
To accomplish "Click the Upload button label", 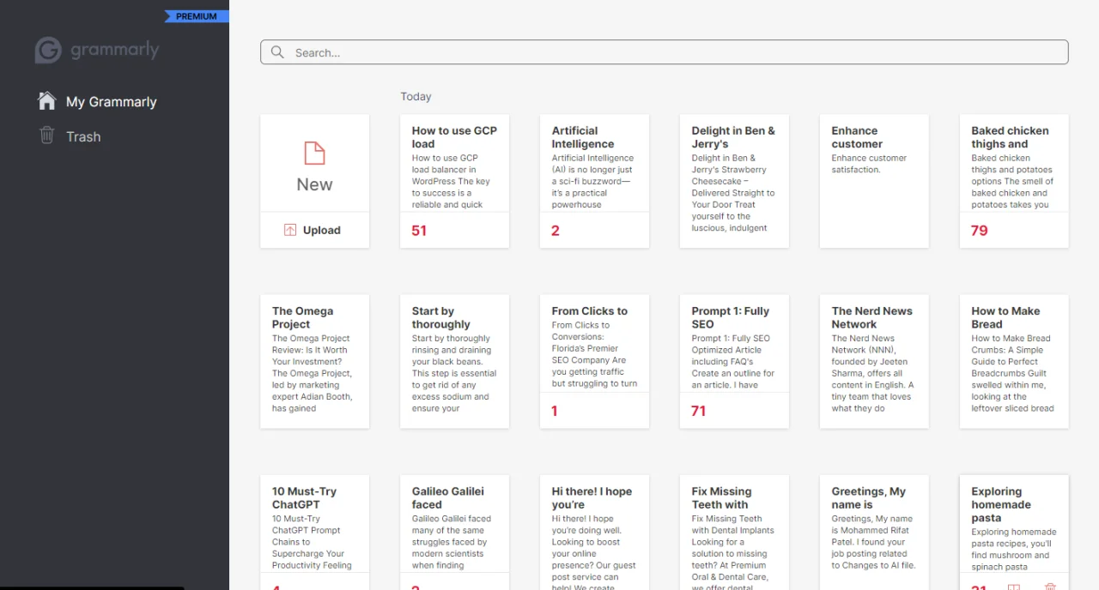I will point(322,230).
